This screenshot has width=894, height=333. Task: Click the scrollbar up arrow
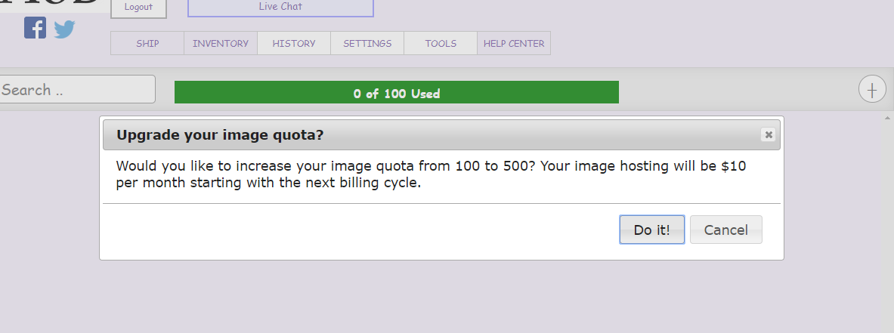[888, 118]
